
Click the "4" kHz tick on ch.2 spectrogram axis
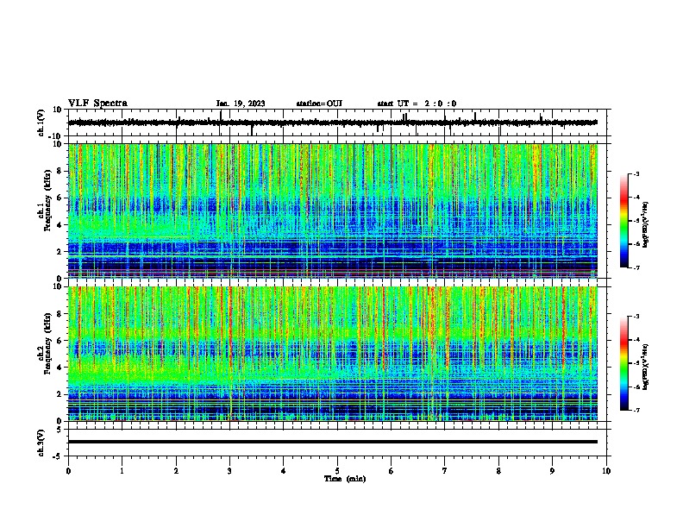pos(60,368)
